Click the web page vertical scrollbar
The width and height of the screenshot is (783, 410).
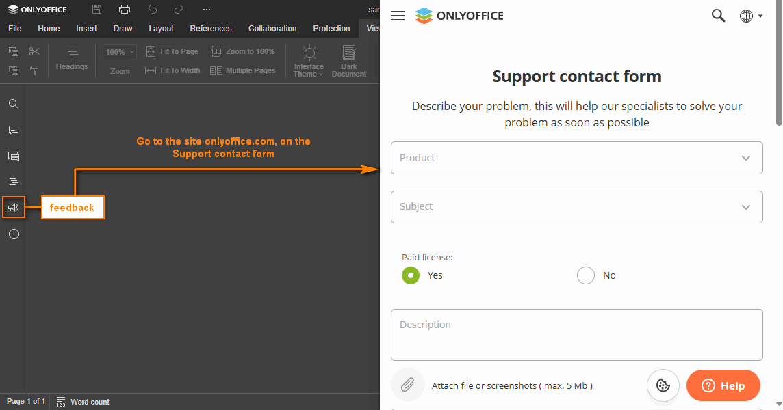click(779, 63)
